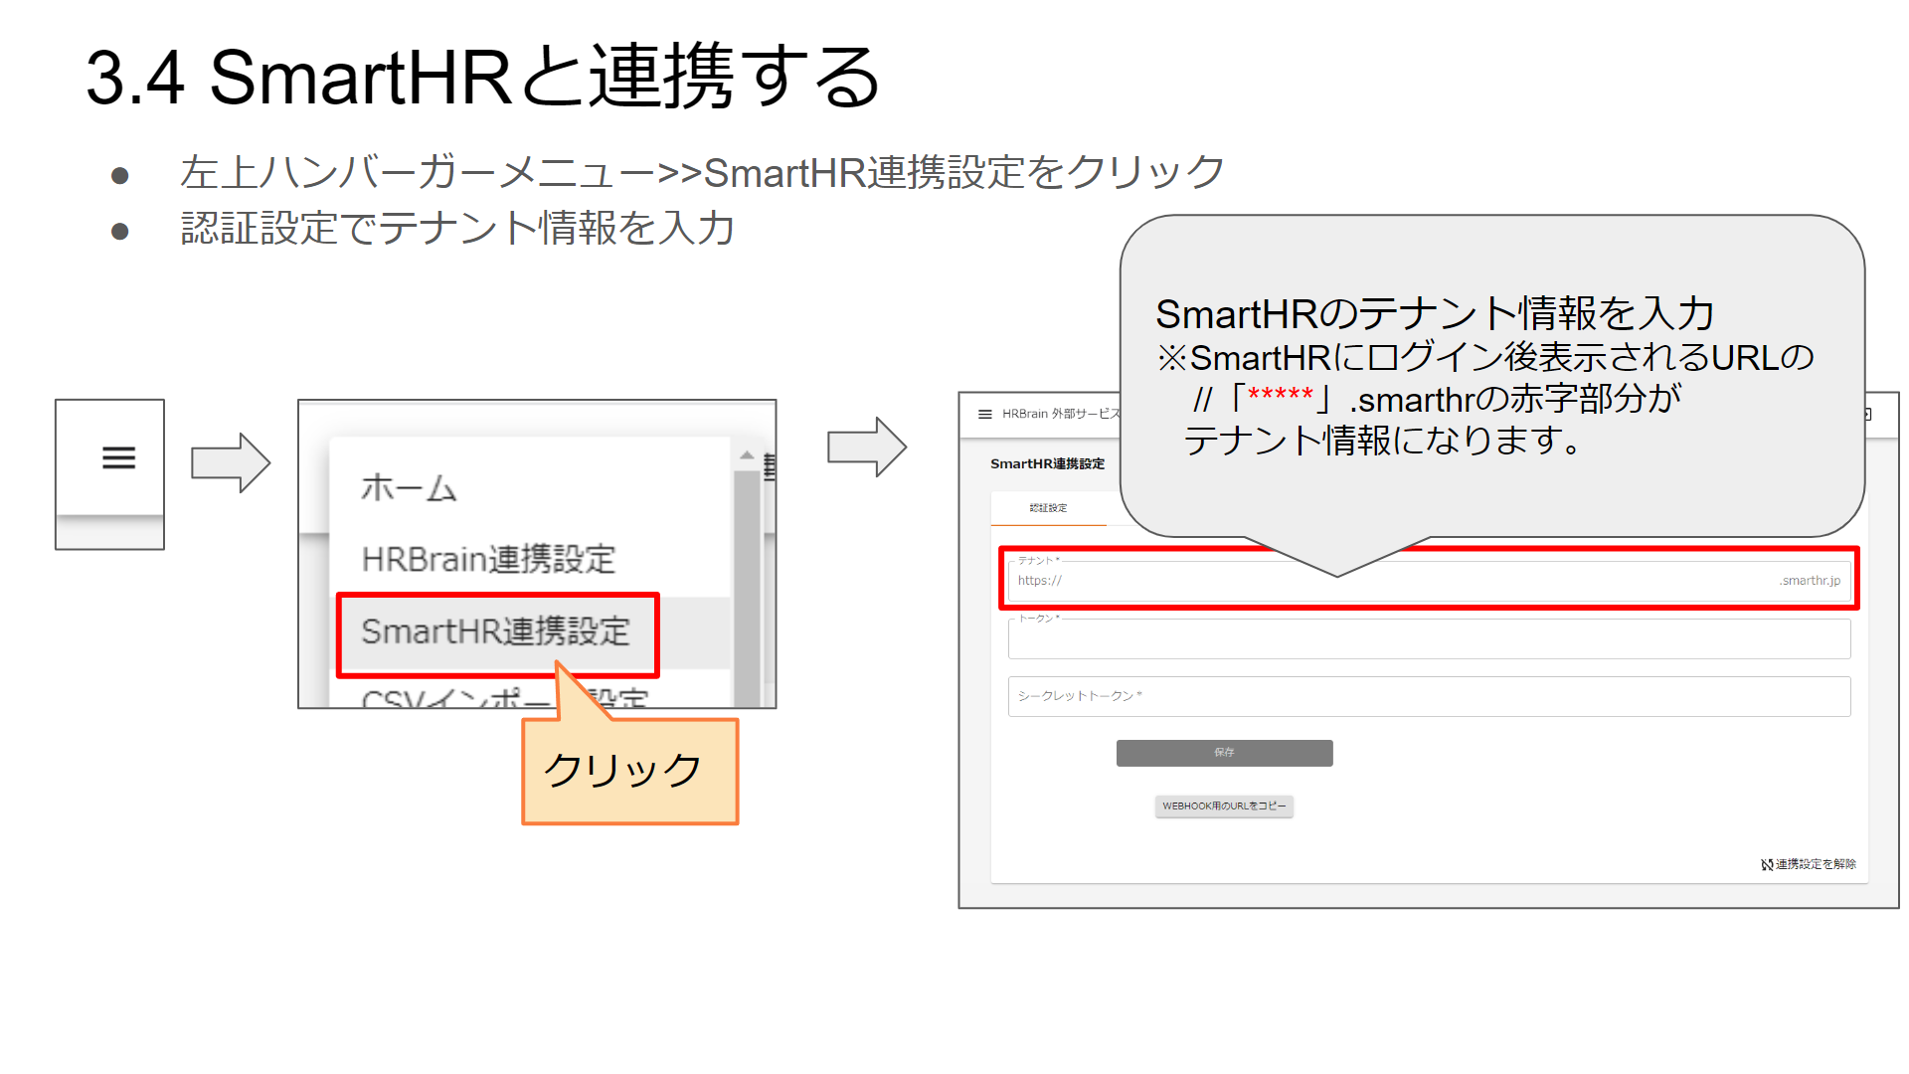Click the unlink icon beside 連携設定を解除
This screenshot has width=1909, height=1074.
click(1767, 865)
